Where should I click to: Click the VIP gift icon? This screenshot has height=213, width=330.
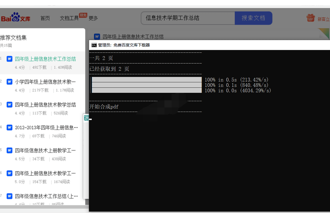[x=310, y=18]
